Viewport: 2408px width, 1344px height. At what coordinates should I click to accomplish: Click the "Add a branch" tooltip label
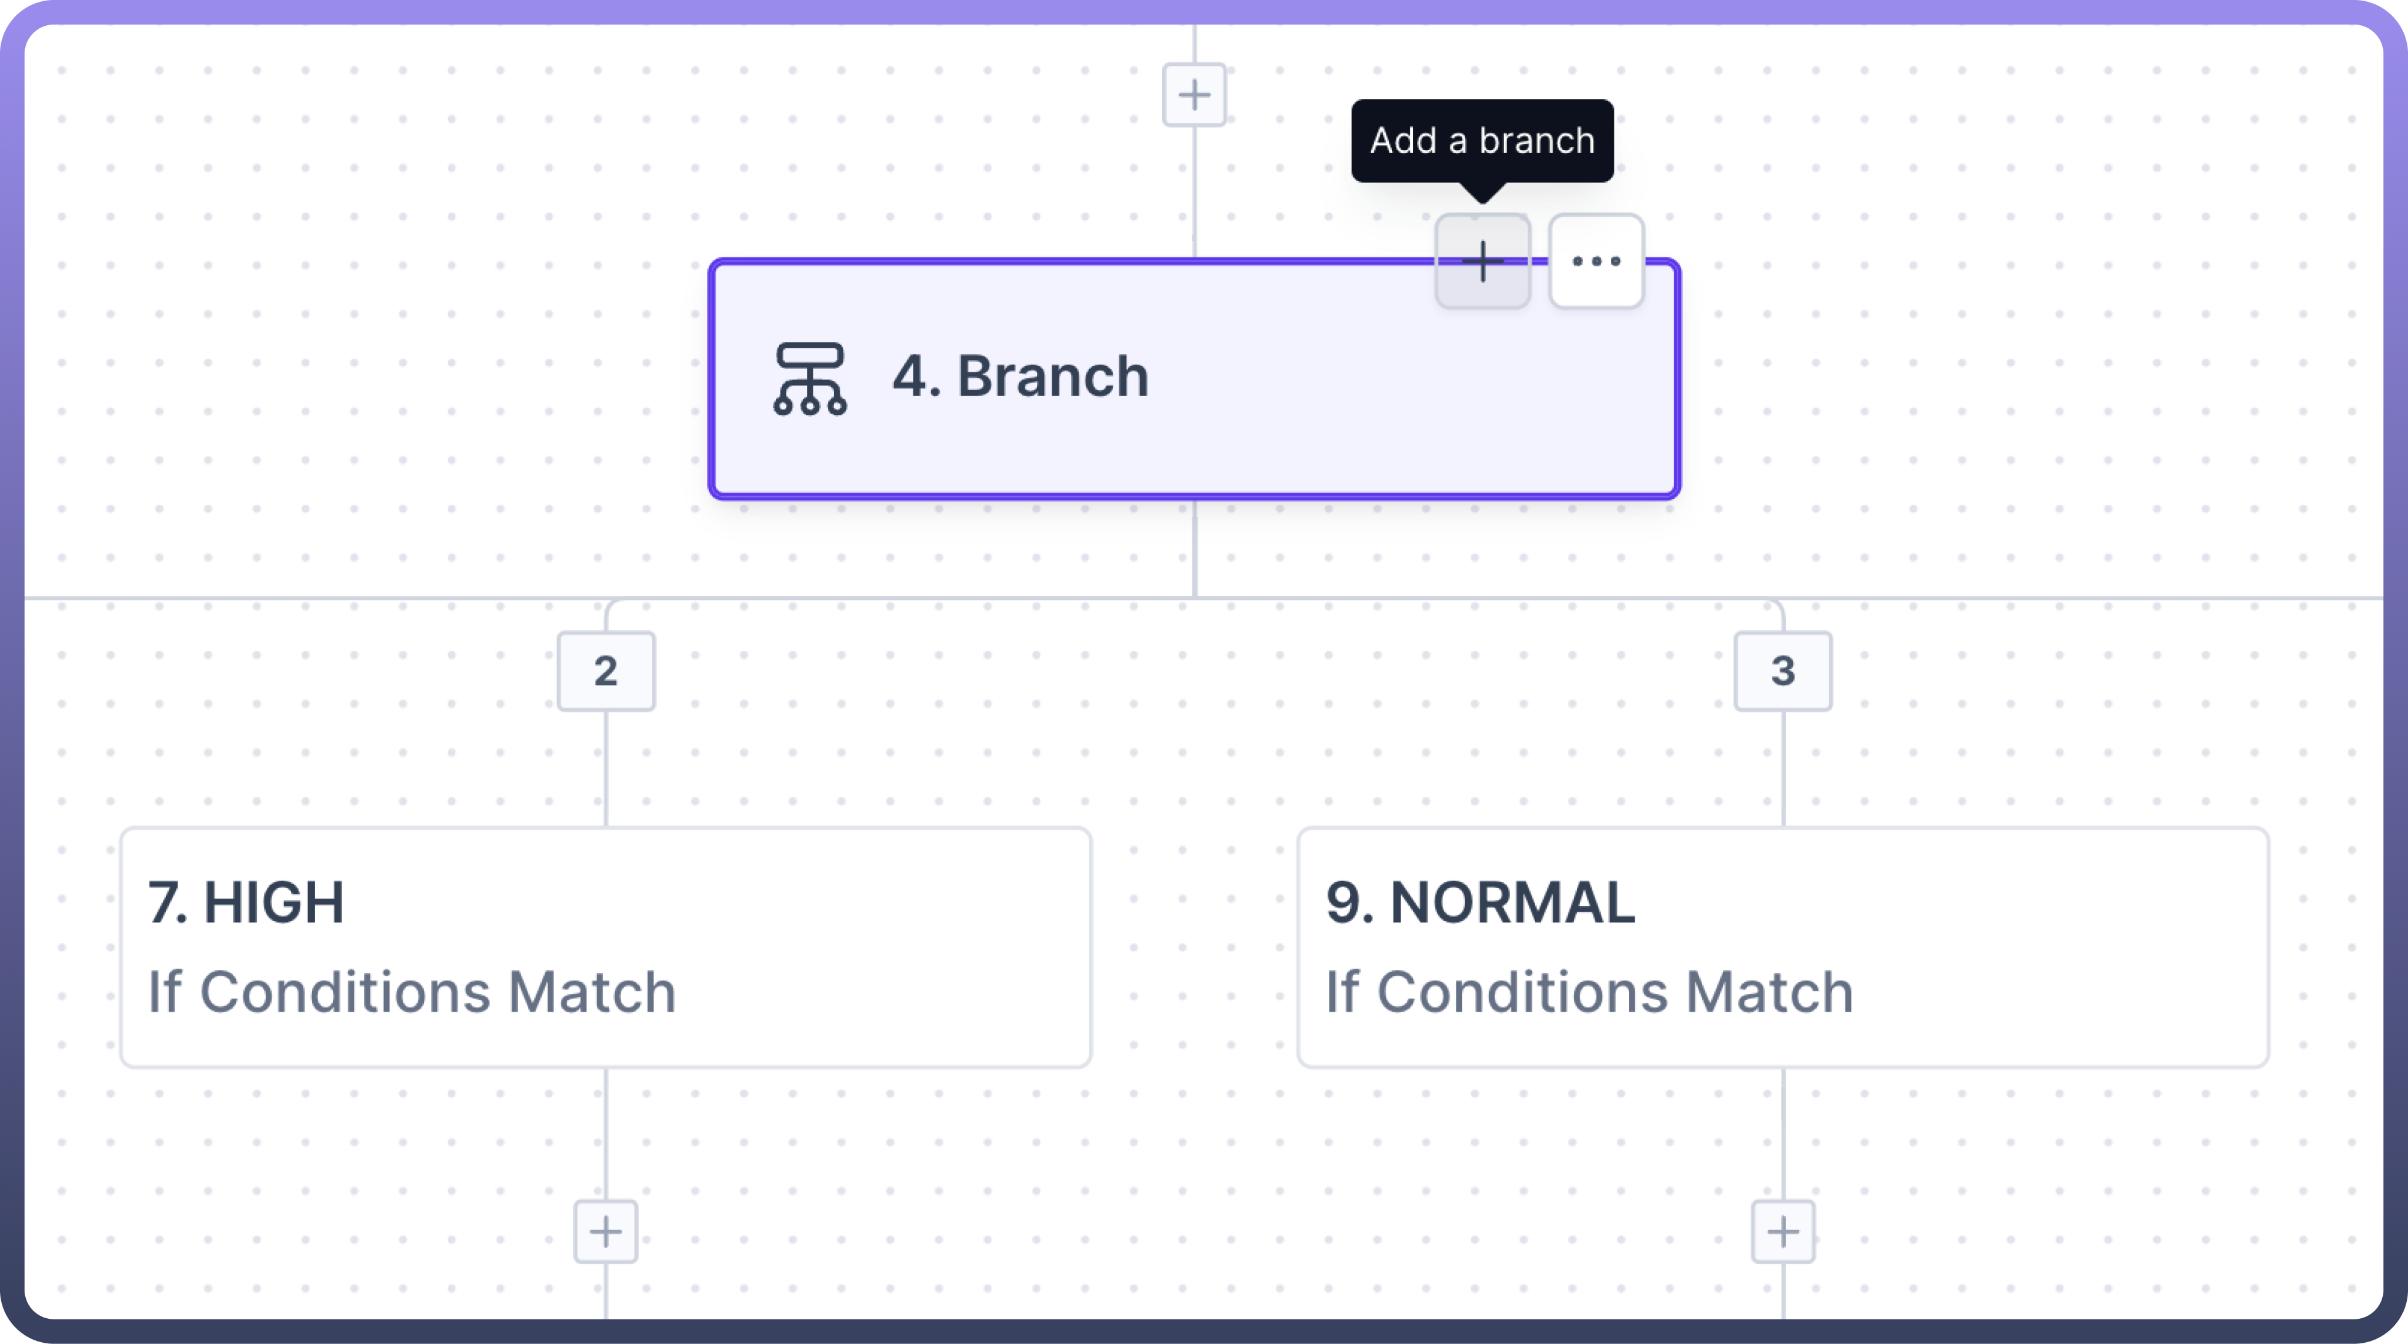pos(1482,140)
